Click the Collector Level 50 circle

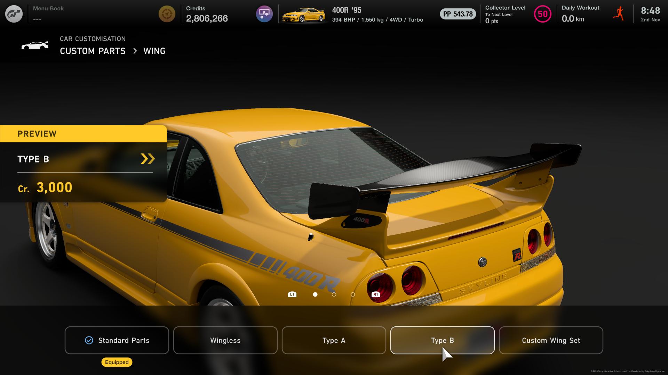tap(542, 14)
